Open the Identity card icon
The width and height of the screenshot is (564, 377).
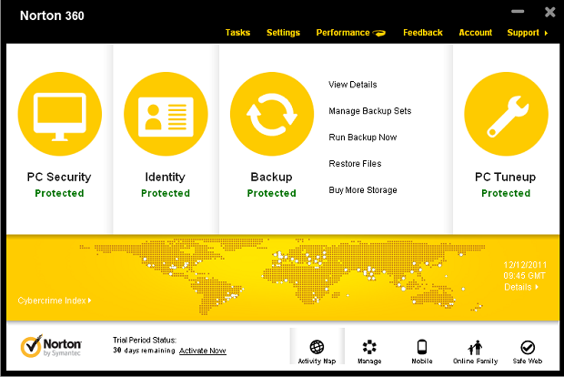(x=166, y=114)
